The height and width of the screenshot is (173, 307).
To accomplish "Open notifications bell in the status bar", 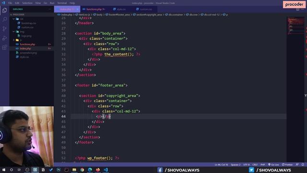I will click(303, 164).
